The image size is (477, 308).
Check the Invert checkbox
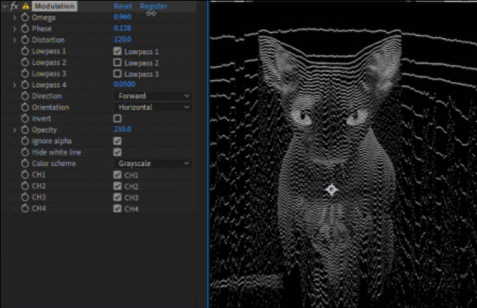(x=117, y=119)
